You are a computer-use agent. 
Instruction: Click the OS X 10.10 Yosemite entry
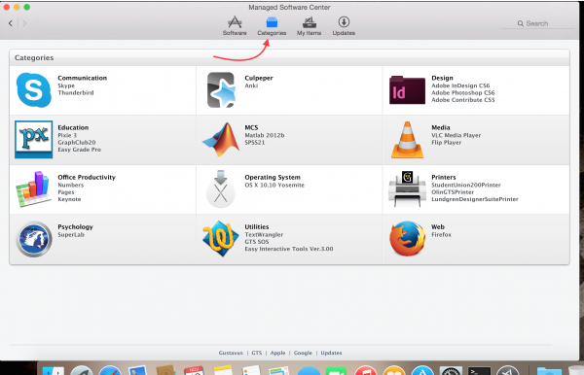pyautogui.click(x=274, y=186)
